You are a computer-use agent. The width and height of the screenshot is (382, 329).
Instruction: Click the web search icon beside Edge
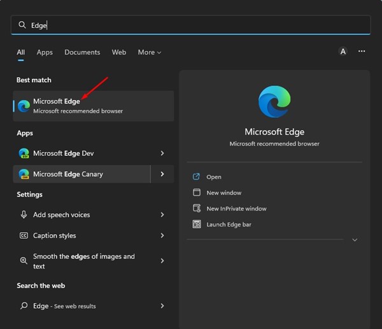24,305
